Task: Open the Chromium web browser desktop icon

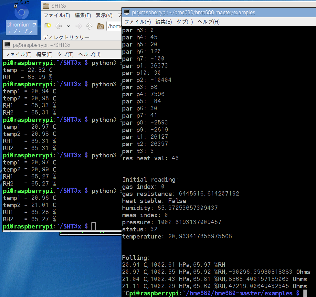Action: tap(21, 20)
